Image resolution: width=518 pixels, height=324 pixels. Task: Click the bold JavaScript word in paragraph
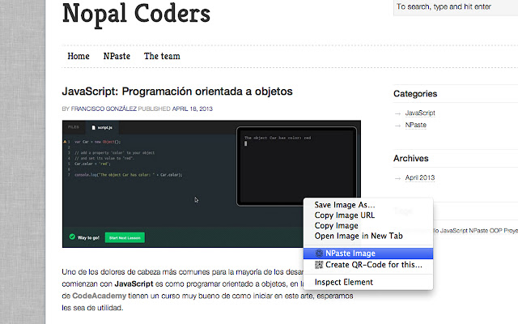pos(134,283)
